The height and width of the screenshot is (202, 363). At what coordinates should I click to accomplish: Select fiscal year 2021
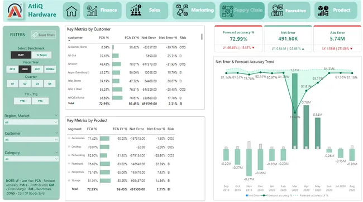37,69
